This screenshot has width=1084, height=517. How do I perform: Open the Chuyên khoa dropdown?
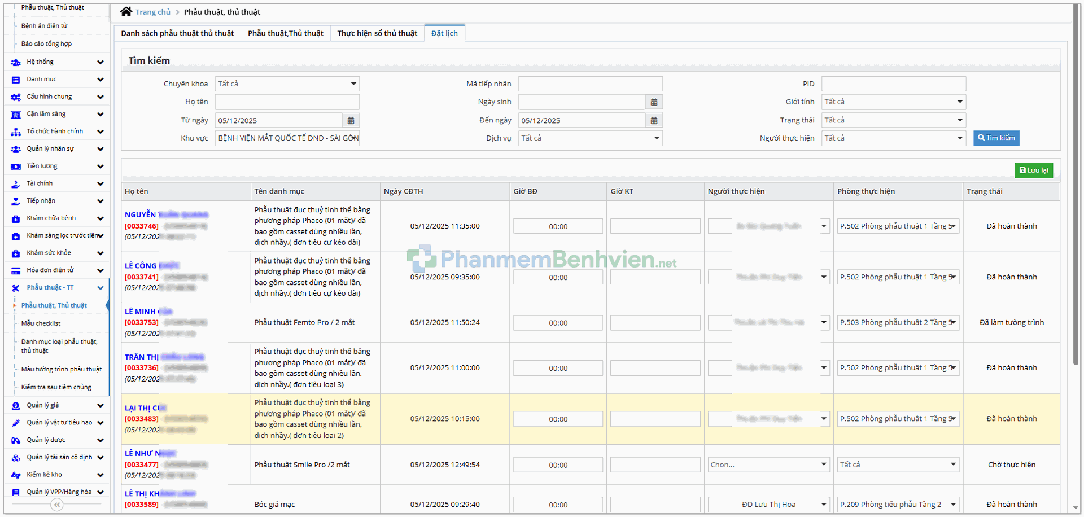coord(287,84)
